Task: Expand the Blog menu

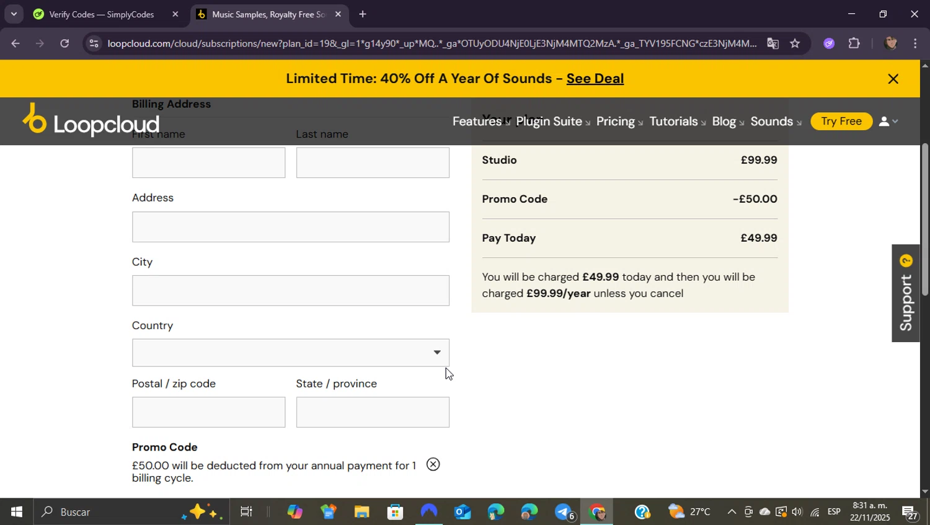Action: (x=728, y=121)
